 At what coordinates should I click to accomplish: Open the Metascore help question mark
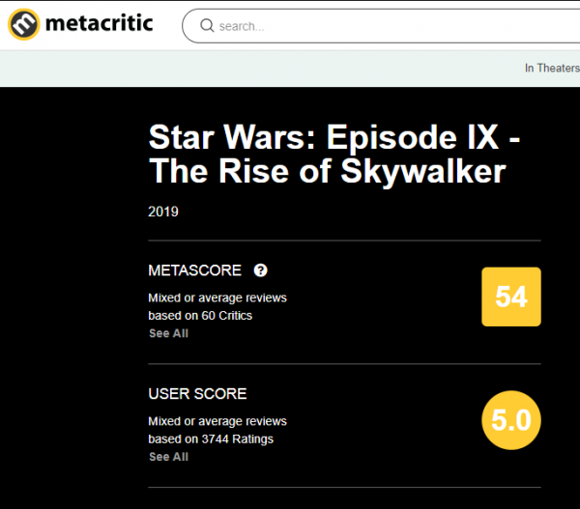260,270
